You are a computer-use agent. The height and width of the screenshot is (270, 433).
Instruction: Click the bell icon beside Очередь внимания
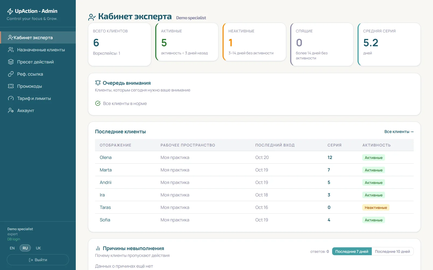coord(98,83)
